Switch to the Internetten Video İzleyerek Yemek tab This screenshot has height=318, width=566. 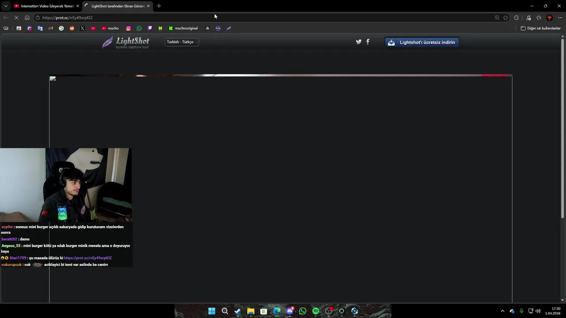[x=46, y=6]
